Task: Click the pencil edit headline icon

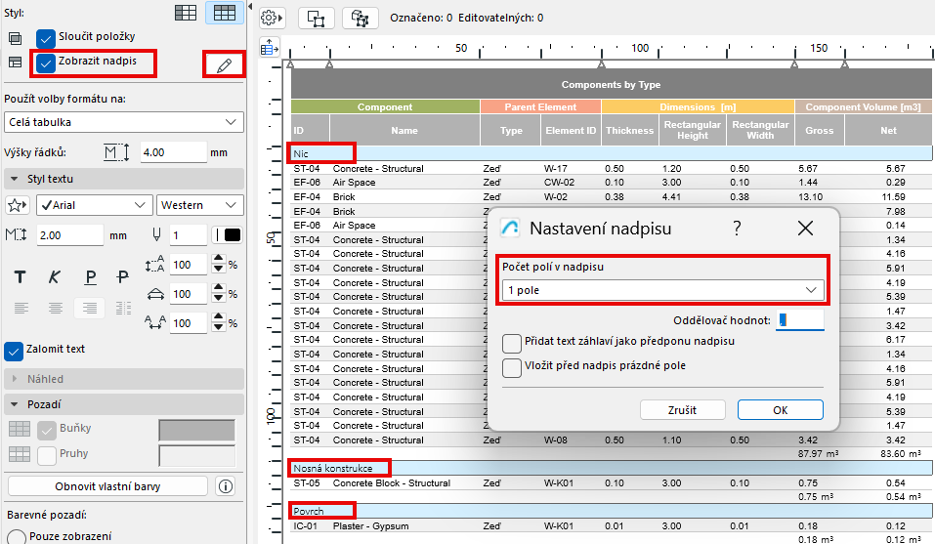Action: tap(225, 65)
